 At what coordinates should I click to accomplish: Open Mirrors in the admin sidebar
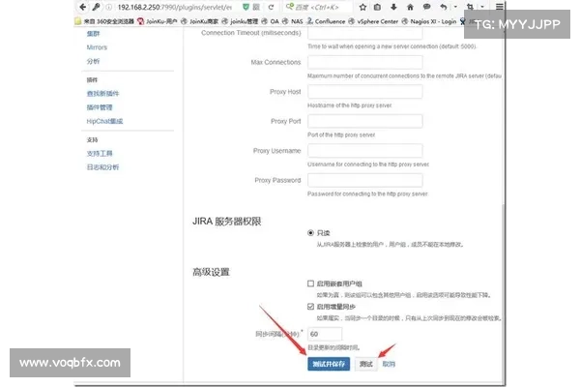pyautogui.click(x=97, y=47)
